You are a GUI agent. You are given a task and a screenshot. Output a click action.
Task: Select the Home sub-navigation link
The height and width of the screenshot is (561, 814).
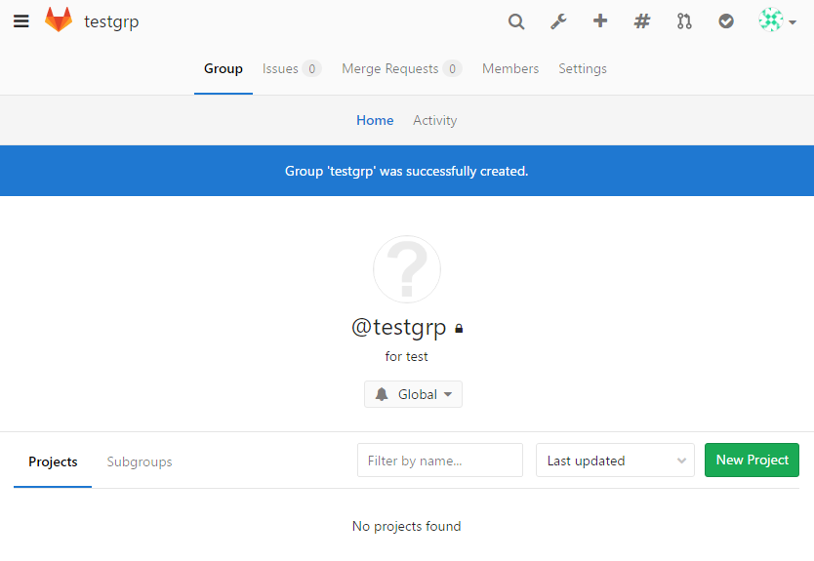click(375, 120)
